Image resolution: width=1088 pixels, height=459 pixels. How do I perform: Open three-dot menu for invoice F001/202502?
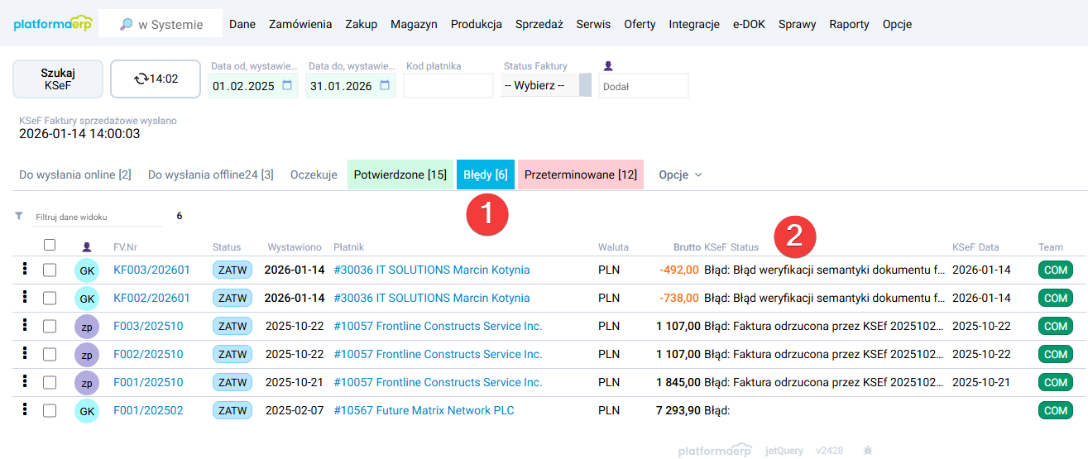[25, 410]
